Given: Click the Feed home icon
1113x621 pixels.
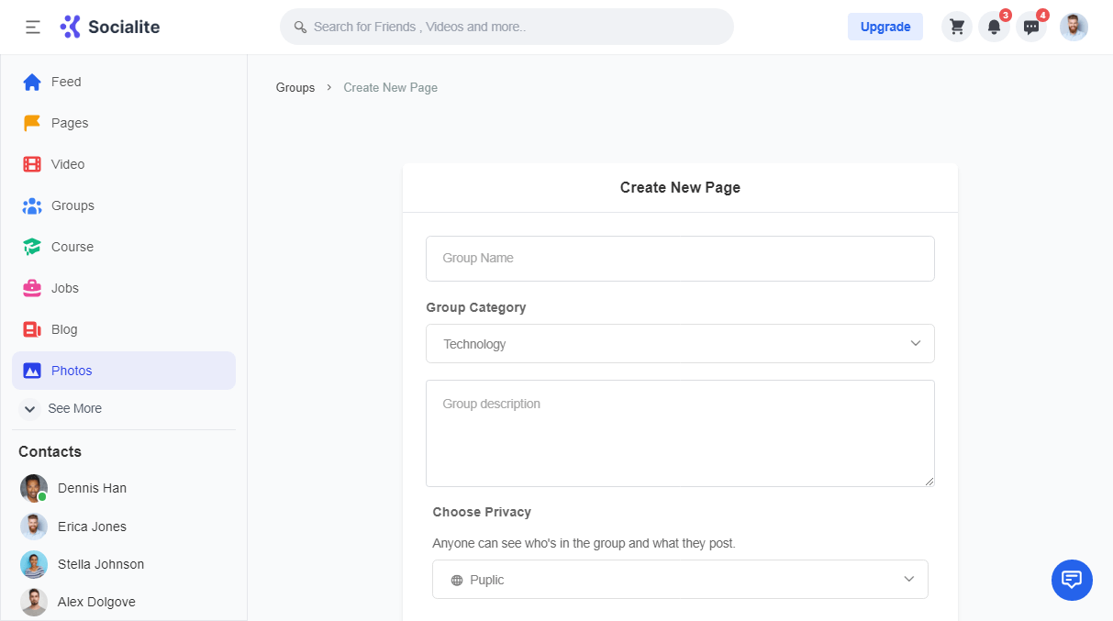Looking at the screenshot, I should (32, 82).
